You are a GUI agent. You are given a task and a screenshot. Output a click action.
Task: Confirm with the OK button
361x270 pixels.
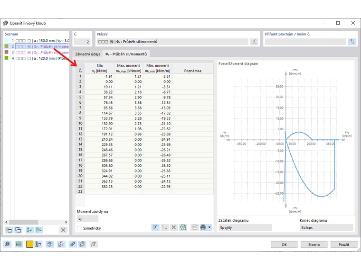284,244
